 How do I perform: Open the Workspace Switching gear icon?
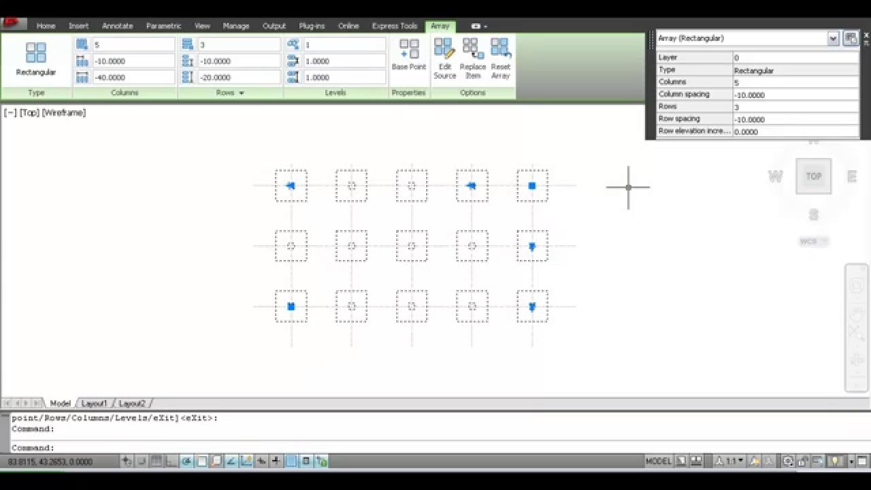[x=788, y=461]
